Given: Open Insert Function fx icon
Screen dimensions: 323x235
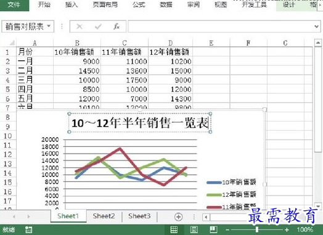Looking at the screenshot, I should [x=117, y=27].
